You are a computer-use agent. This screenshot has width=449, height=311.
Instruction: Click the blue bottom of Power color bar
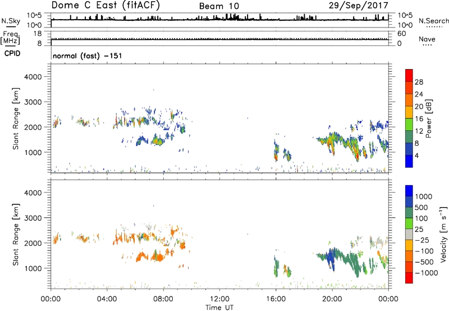(409, 161)
